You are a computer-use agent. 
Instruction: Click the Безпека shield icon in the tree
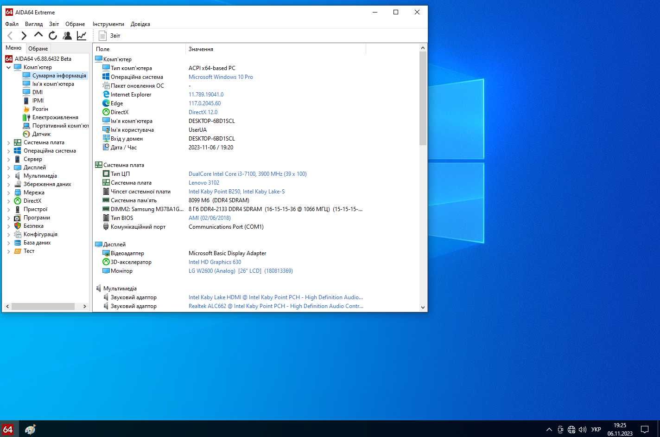18,226
